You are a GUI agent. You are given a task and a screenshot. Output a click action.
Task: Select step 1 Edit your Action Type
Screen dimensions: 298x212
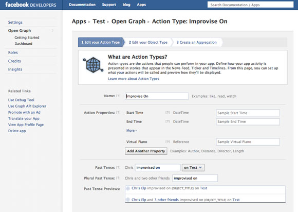tap(101, 42)
